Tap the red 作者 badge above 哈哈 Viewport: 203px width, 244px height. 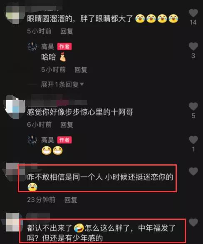(64, 47)
